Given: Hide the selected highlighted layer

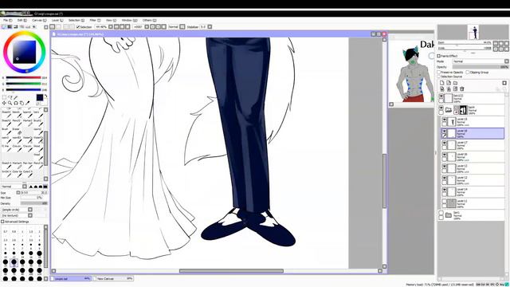Looking at the screenshot, I should [x=445, y=131].
